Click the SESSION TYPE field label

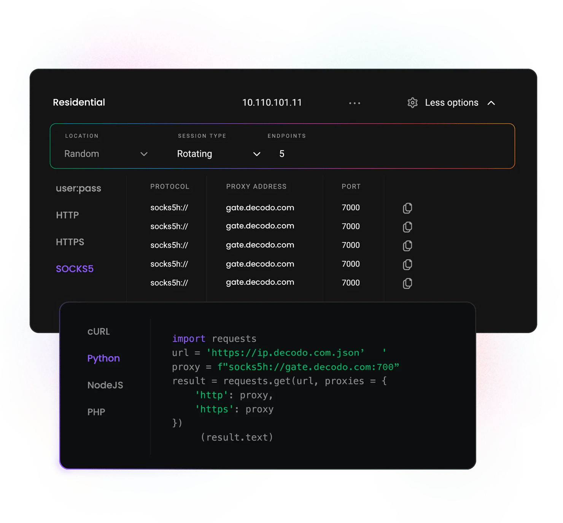202,136
